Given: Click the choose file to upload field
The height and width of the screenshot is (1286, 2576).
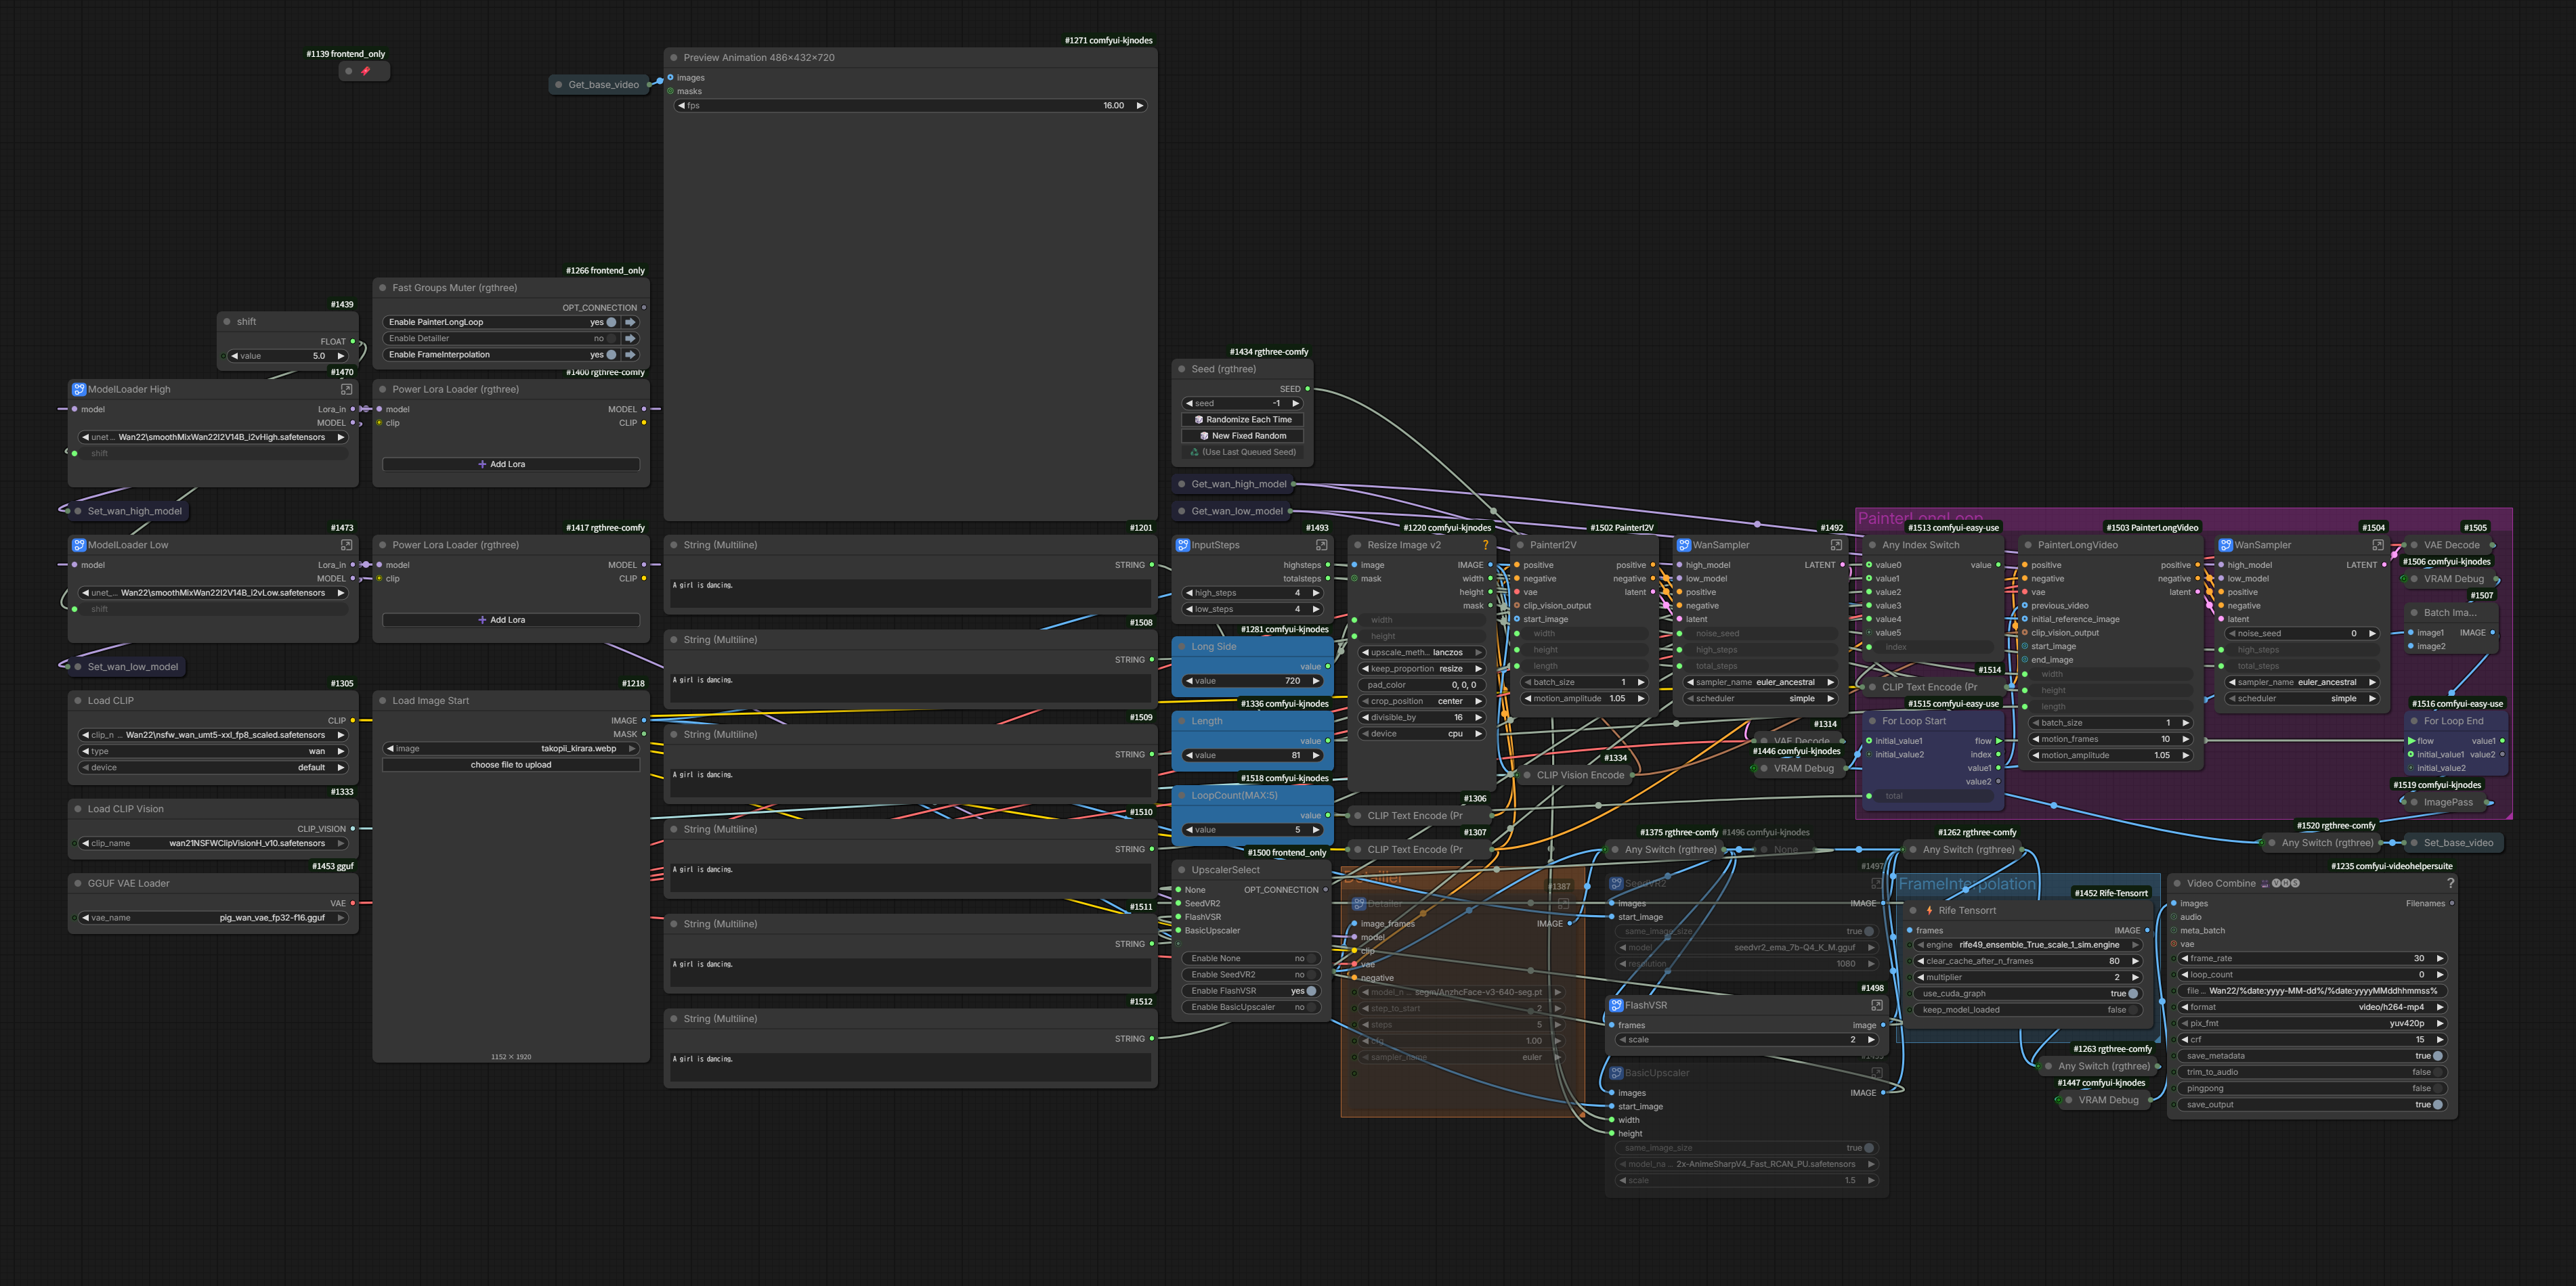Looking at the screenshot, I should pos(510,764).
